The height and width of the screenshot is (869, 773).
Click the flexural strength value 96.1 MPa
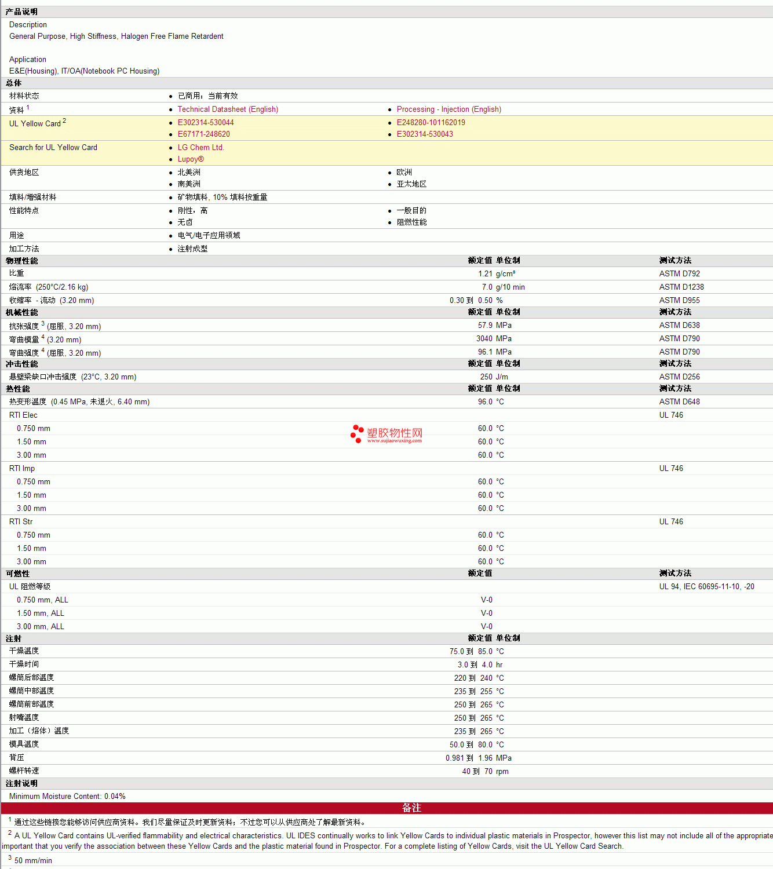[x=495, y=352]
